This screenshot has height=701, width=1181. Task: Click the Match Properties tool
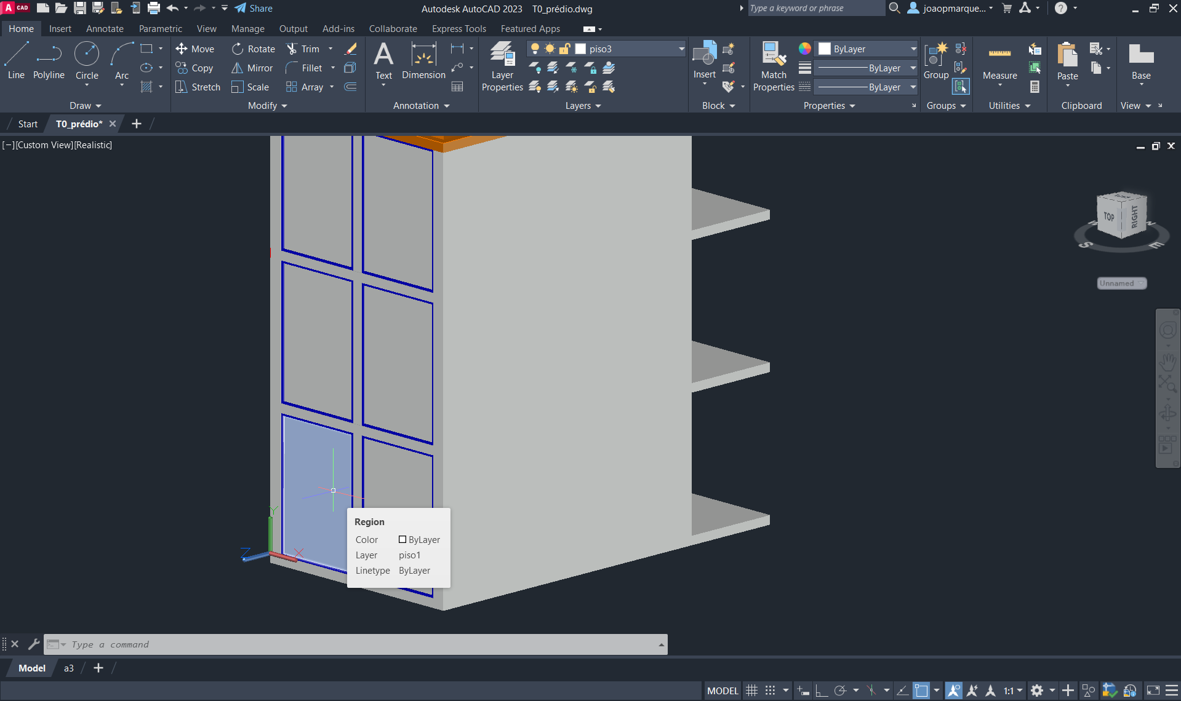tap(773, 66)
